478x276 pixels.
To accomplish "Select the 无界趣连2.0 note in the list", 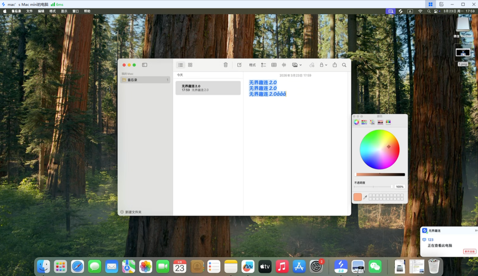I will pyautogui.click(x=208, y=88).
